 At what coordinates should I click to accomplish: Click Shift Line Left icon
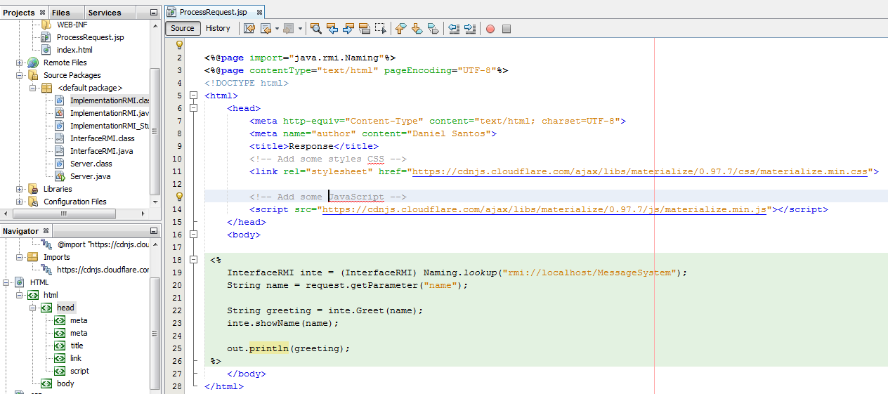point(454,29)
